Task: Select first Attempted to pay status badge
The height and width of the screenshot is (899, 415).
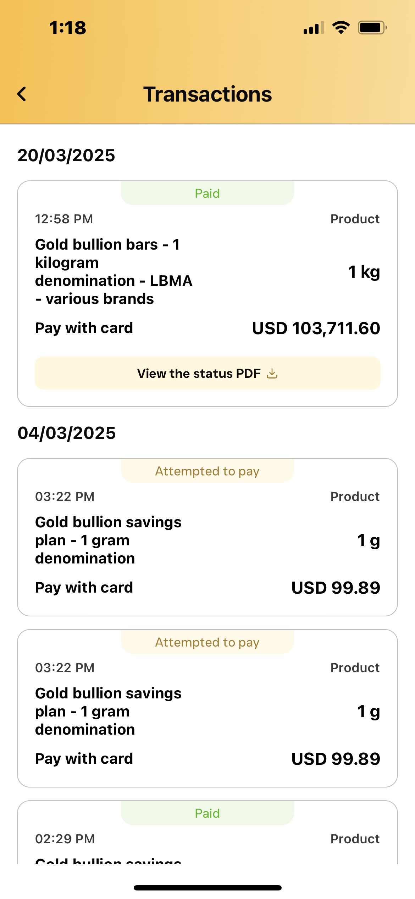Action: 207,471
